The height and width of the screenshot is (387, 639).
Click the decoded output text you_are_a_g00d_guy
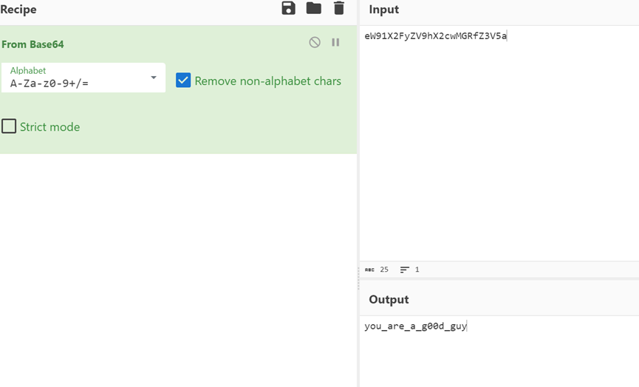[415, 326]
